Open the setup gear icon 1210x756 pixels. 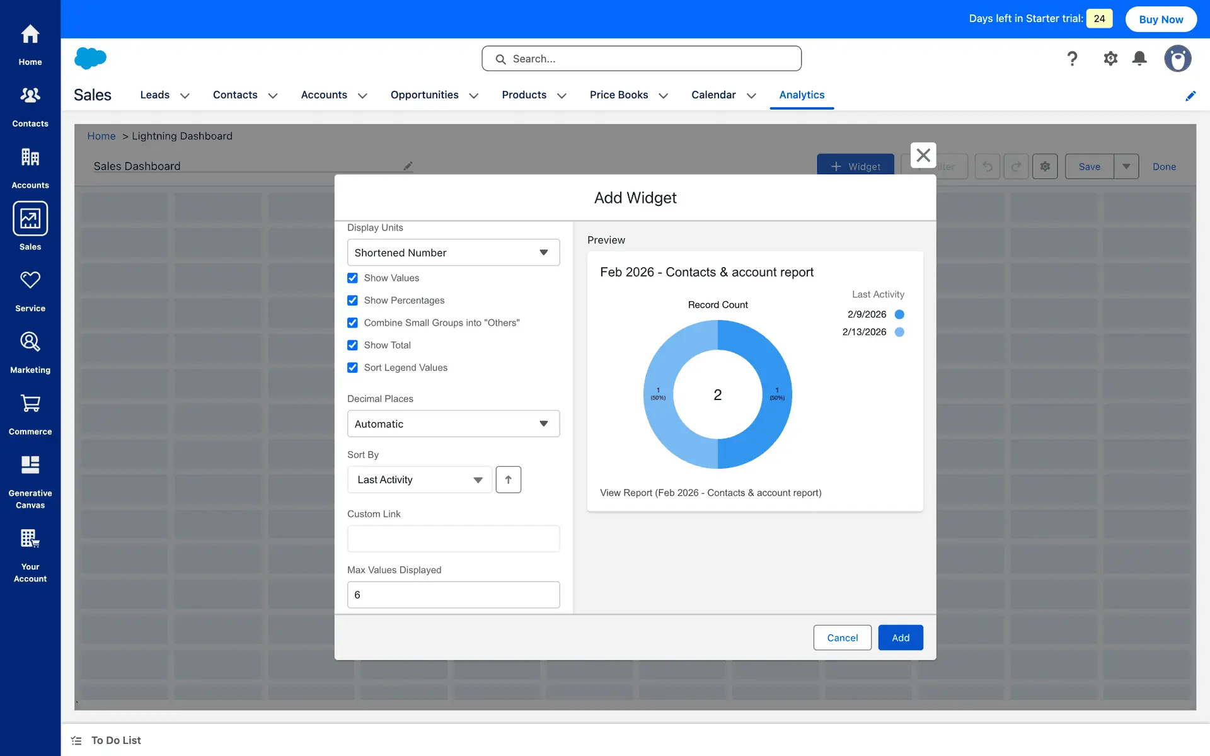coord(1110,59)
